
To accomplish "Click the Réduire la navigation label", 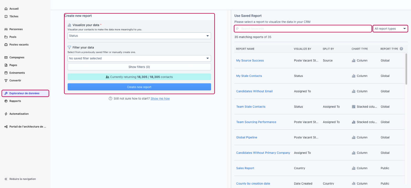I will tap(23, 179).
